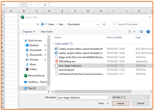Click the Up folder arrow icon

pyautogui.click(x=38, y=24)
